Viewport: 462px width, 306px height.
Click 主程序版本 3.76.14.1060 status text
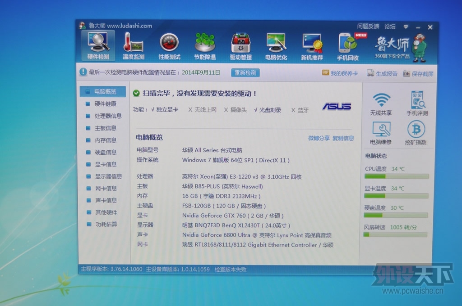(111, 269)
